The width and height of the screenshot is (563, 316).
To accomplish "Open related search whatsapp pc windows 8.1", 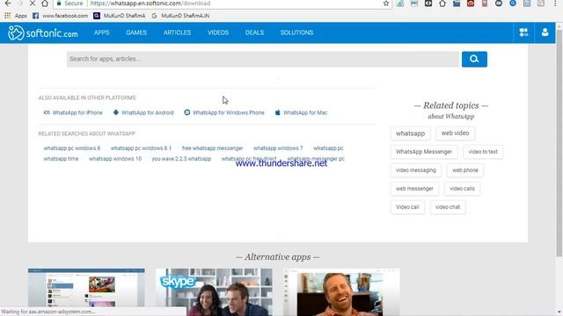I will pyautogui.click(x=141, y=148).
